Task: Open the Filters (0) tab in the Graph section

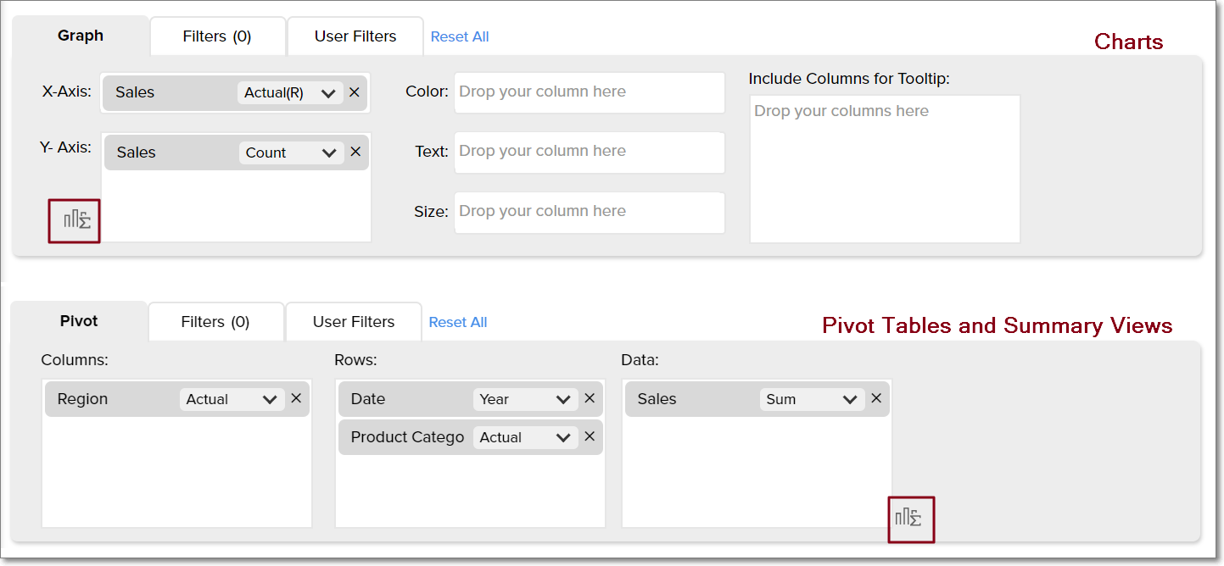Action: (217, 36)
